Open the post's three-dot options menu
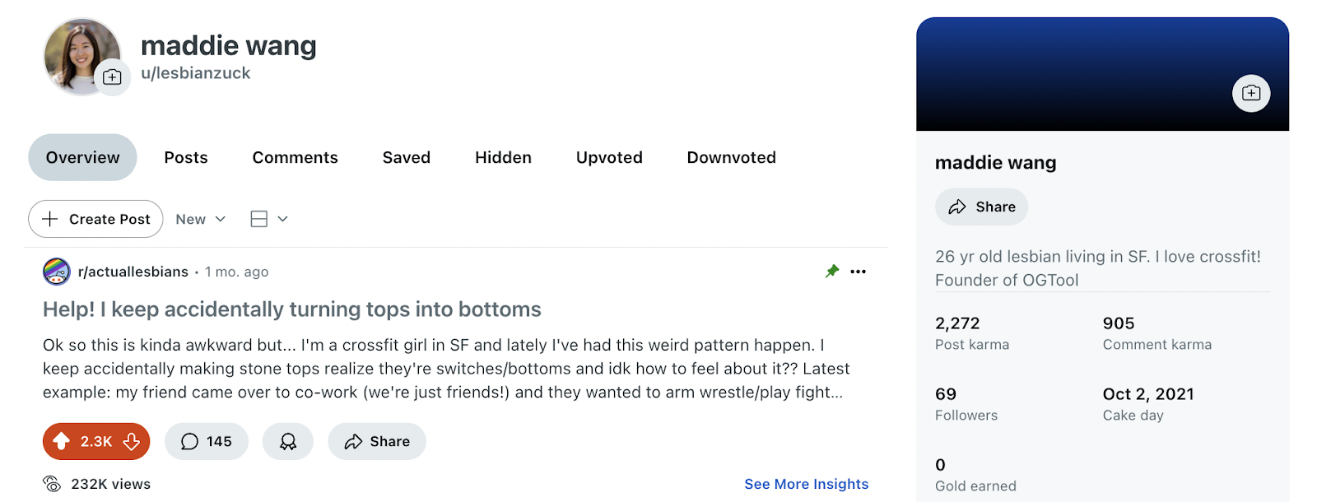Viewport: 1317px width, 502px height. [x=858, y=272]
